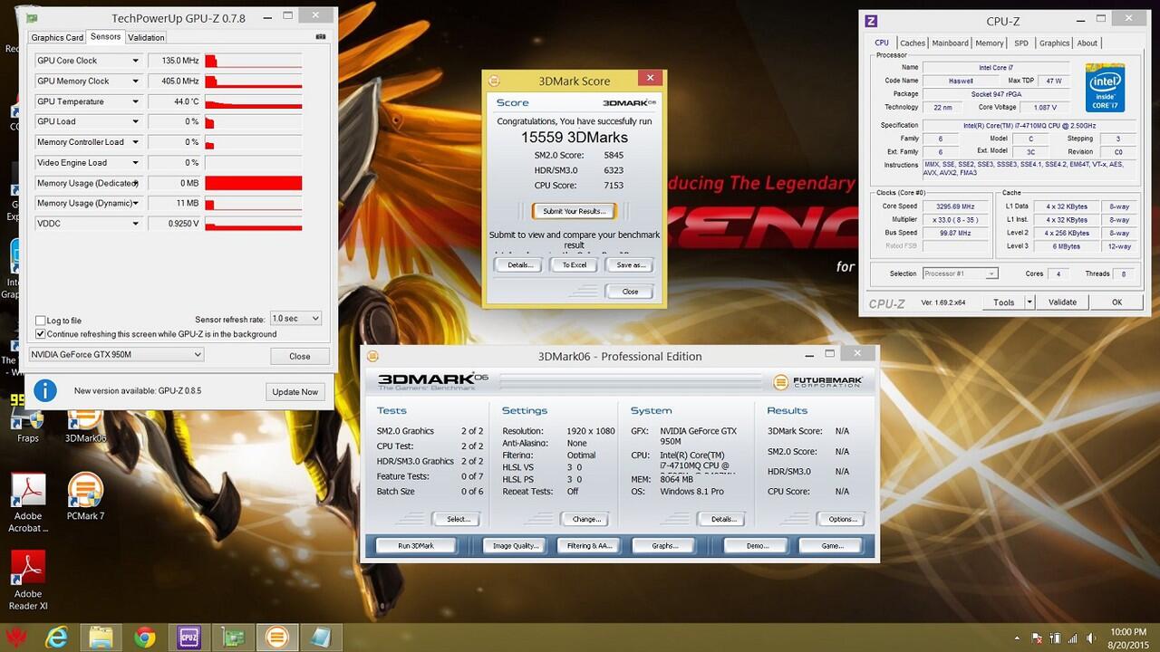
Task: Expand the Memory Controller Load dropdown
Action: (136, 142)
